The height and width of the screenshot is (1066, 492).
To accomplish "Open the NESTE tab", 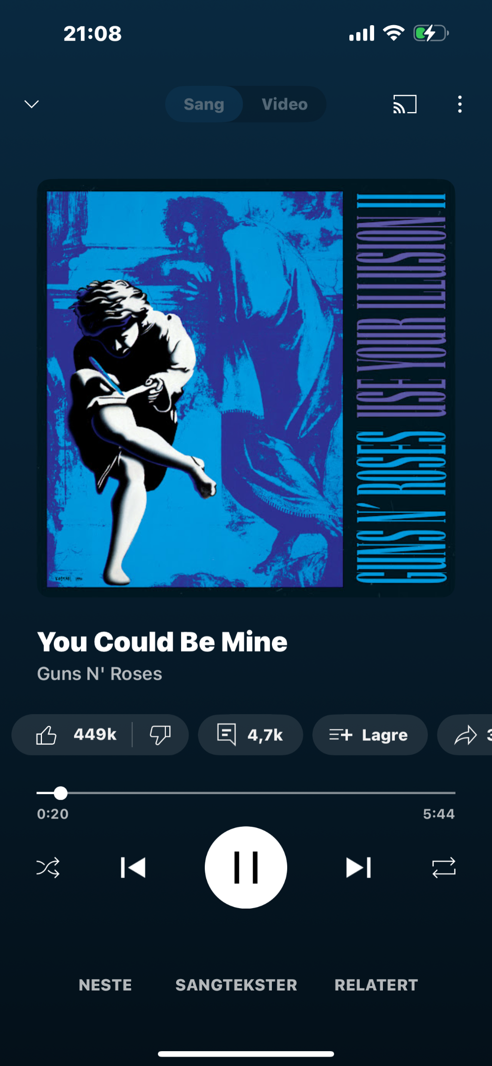I will pos(106,985).
